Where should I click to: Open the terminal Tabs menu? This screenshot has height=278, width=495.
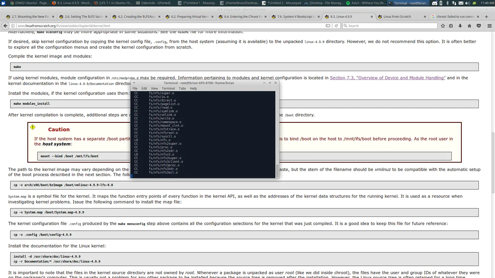point(182,88)
